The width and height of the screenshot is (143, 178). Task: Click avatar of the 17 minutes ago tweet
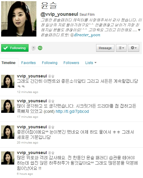(x=8, y=106)
